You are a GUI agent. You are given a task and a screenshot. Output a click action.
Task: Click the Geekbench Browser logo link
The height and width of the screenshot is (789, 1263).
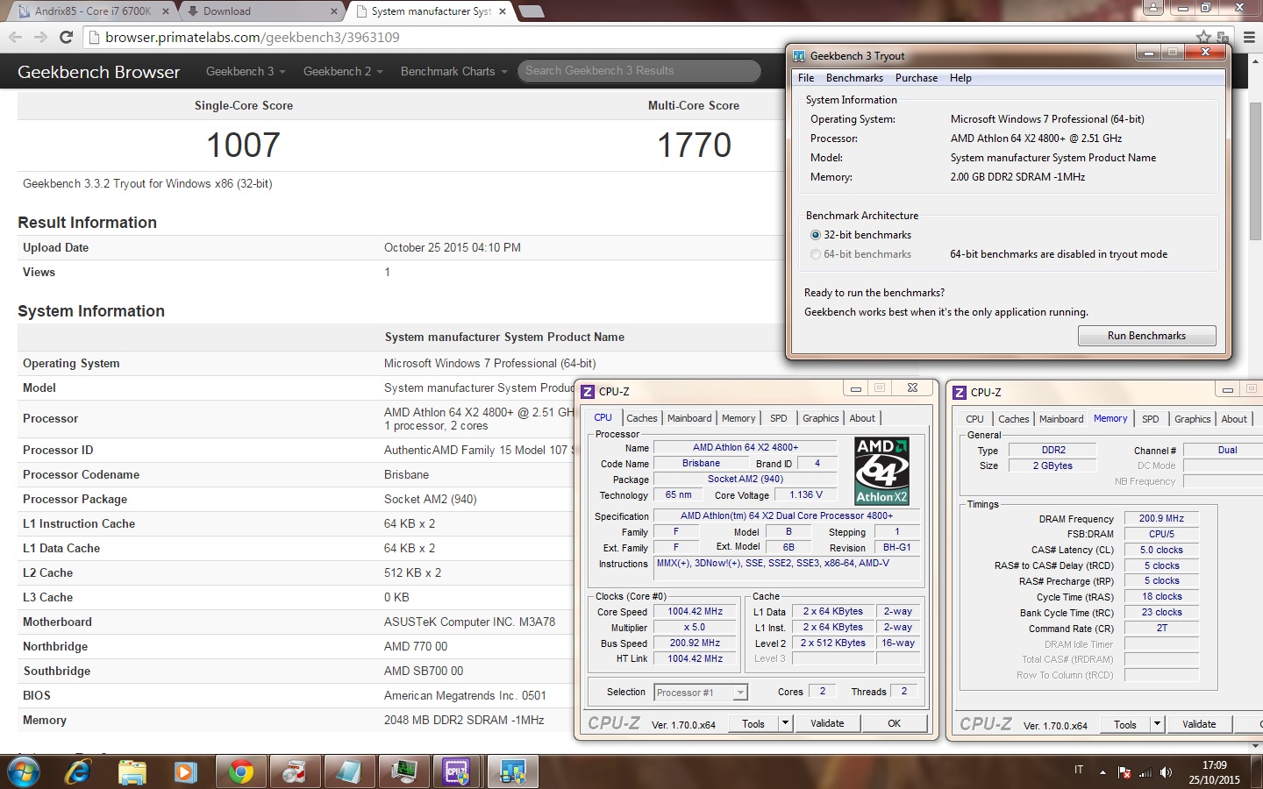(98, 72)
